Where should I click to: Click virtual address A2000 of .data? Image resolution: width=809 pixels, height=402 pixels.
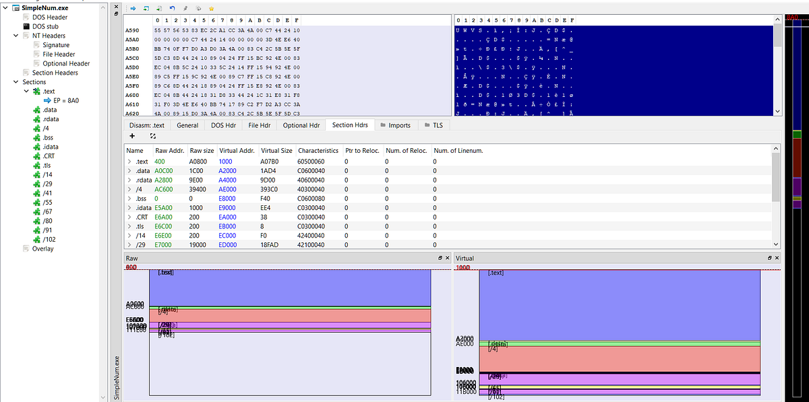(x=227, y=171)
